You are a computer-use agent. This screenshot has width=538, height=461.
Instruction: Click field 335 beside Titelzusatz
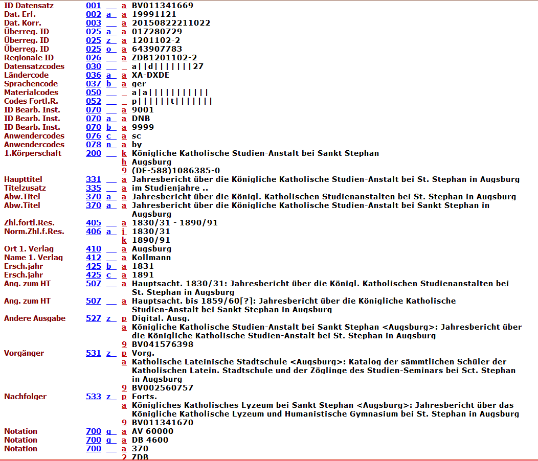click(x=94, y=188)
